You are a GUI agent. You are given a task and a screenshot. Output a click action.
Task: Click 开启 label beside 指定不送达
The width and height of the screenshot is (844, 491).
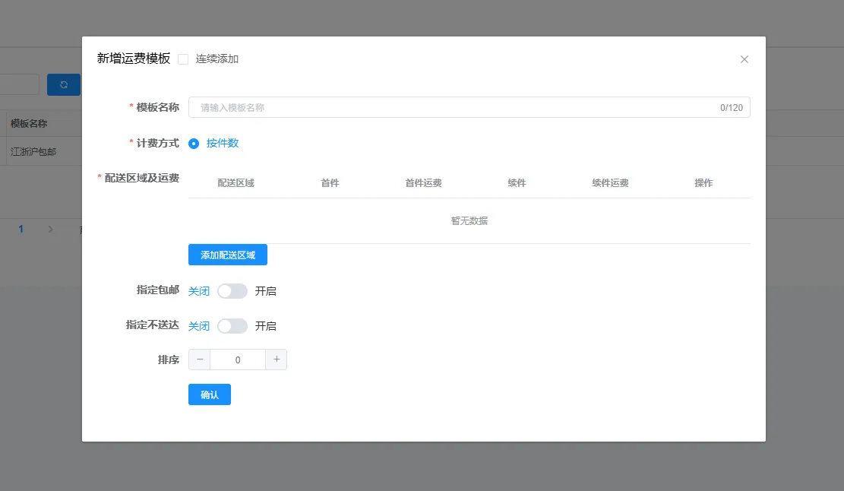pyautogui.click(x=266, y=326)
